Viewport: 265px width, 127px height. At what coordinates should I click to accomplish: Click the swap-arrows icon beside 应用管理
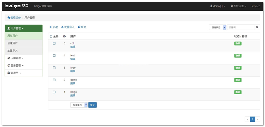9,58
